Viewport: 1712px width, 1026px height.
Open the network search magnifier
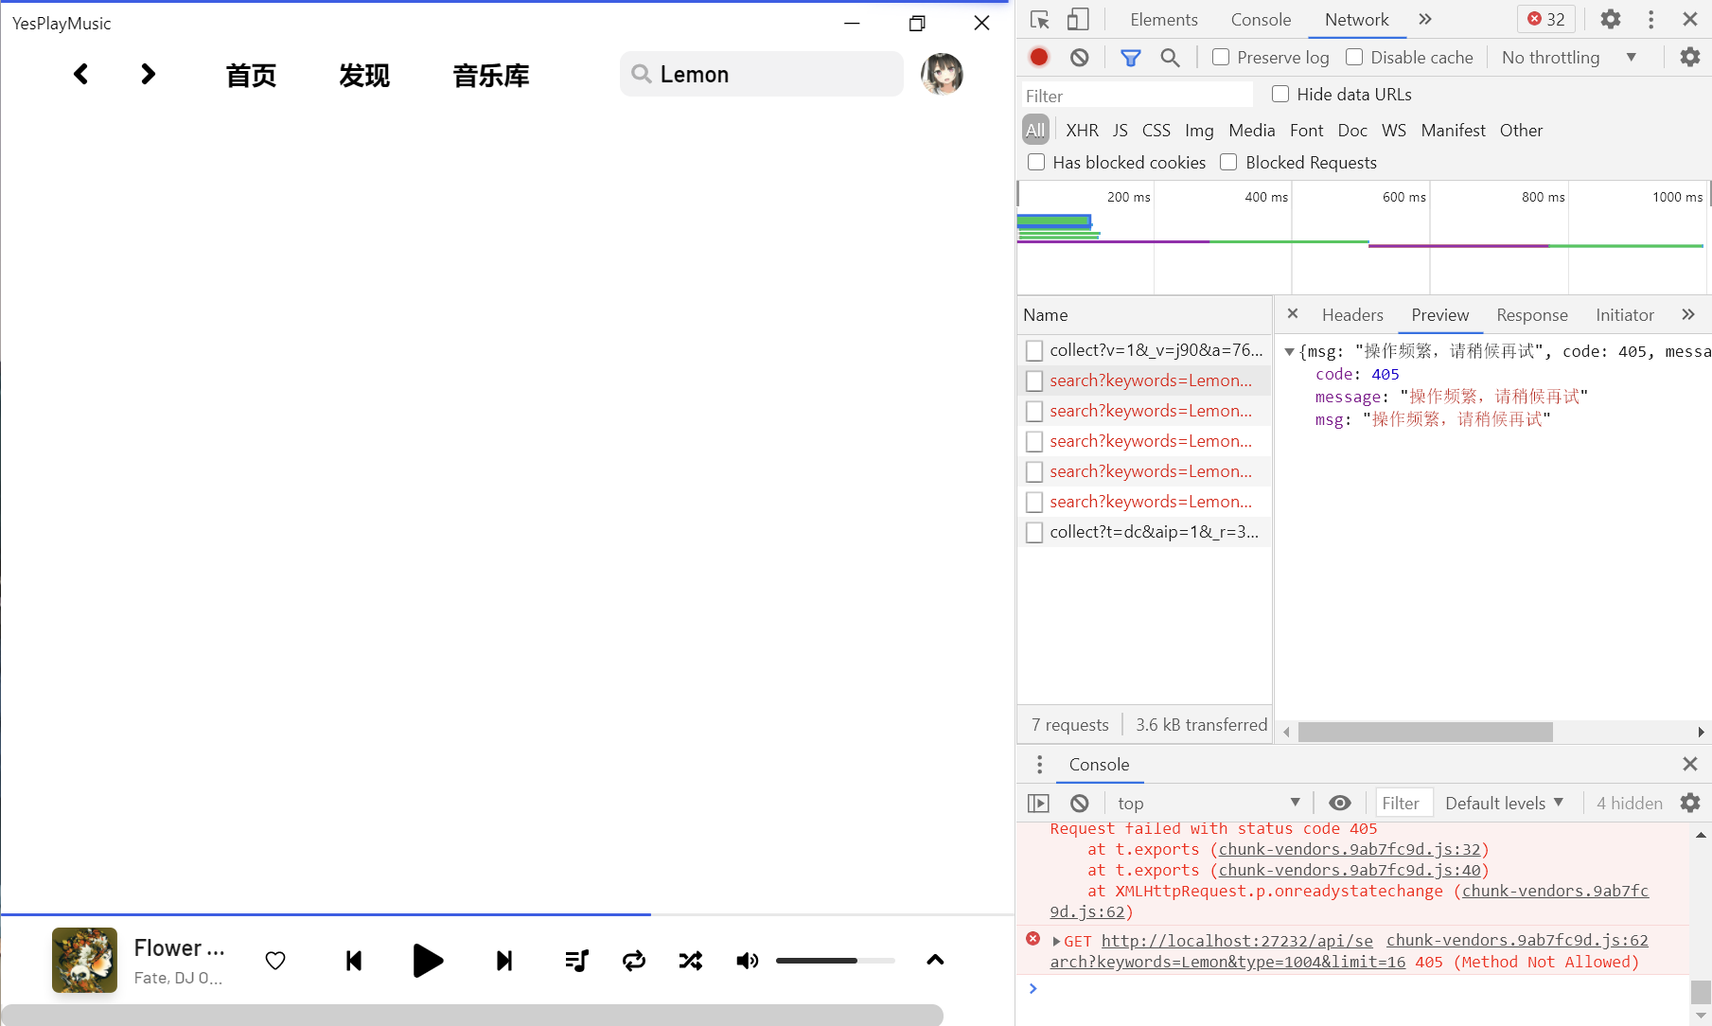(x=1171, y=58)
